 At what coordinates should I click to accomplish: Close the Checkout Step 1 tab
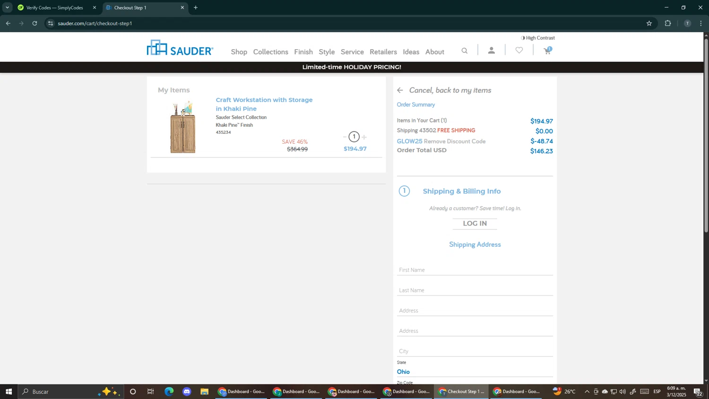coord(182,8)
